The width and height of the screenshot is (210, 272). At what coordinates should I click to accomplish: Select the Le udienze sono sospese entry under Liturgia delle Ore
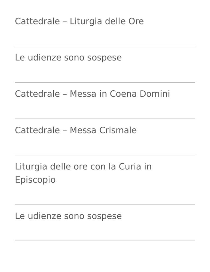[68, 58]
